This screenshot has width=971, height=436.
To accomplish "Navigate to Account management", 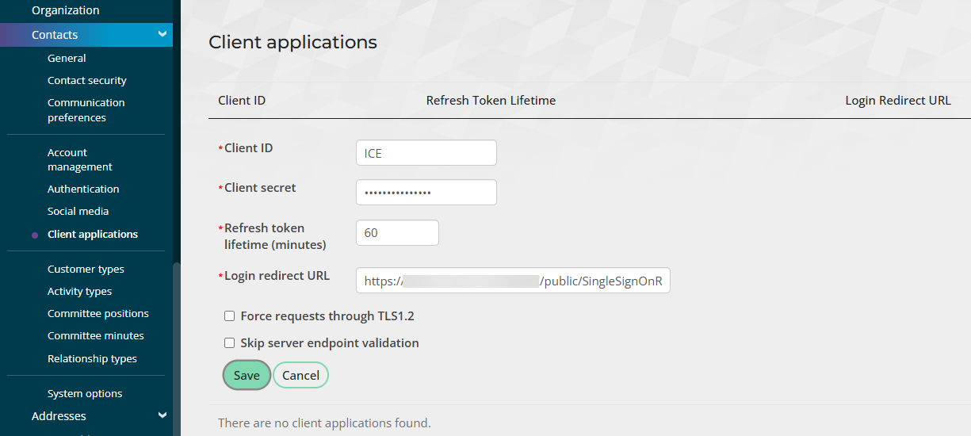I will click(79, 159).
